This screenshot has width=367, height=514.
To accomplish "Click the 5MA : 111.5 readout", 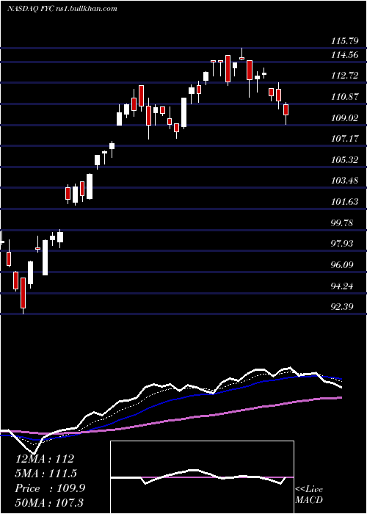I will 46,474.
